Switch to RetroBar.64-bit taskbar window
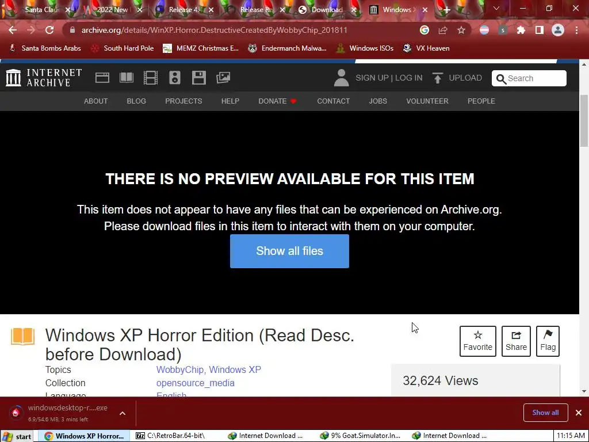 (x=176, y=436)
